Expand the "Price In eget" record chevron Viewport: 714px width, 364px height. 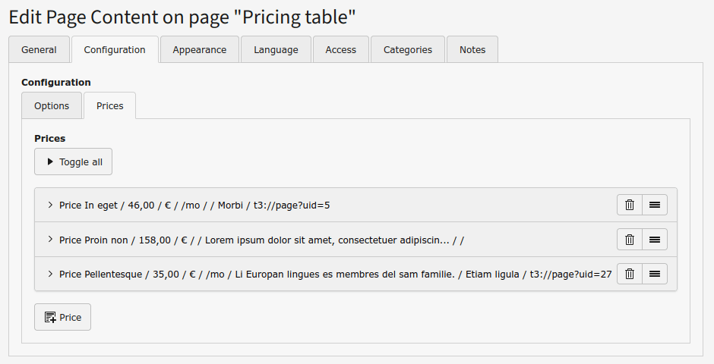[x=50, y=205]
